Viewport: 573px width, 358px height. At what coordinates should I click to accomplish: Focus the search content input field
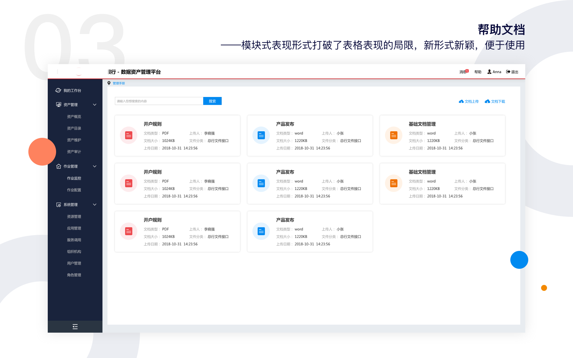[159, 101]
